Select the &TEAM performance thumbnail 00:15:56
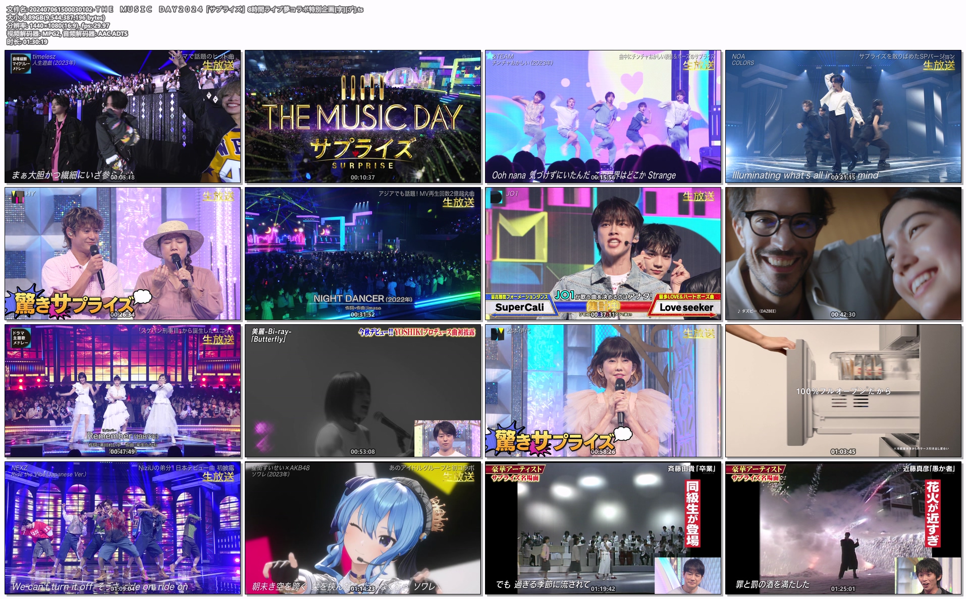The image size is (966, 599). (603, 116)
